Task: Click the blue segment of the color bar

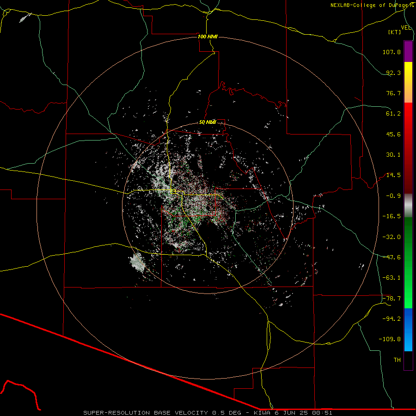Action: point(408,330)
